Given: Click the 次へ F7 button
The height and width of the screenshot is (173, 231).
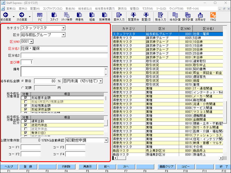Looking at the screenshot, I should click(x=126, y=167).
